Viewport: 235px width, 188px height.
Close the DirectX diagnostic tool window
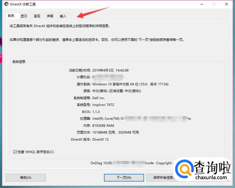[x=226, y=4]
